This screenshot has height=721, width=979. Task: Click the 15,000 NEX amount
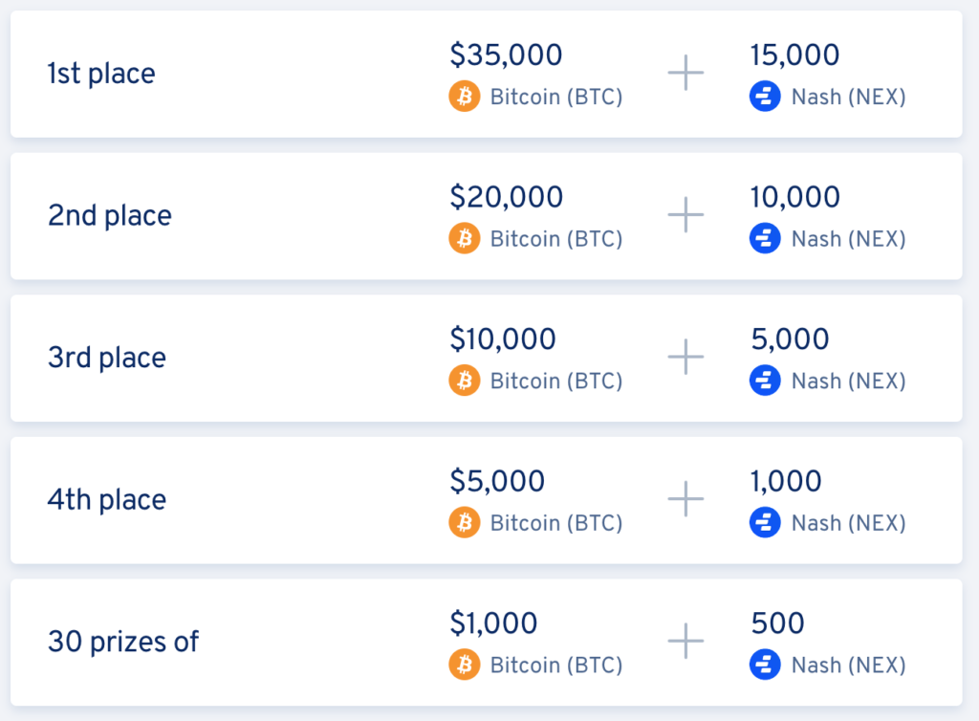click(794, 55)
